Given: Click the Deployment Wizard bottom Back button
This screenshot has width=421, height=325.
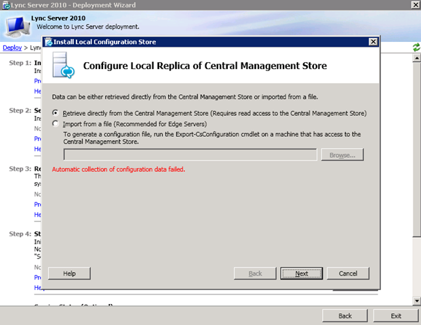Looking at the screenshot, I should pyautogui.click(x=345, y=316).
